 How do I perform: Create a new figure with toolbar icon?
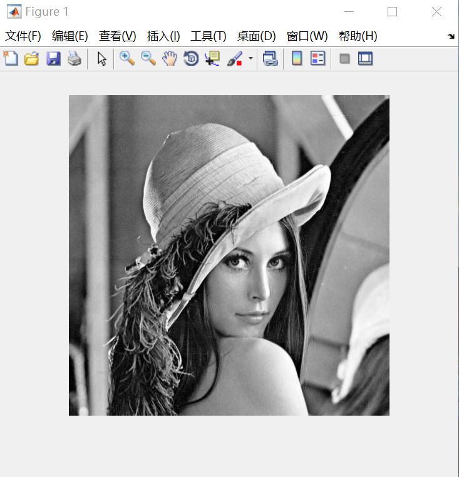pos(11,58)
